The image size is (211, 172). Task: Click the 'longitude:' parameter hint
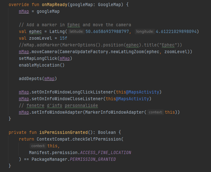[x=145, y=32]
